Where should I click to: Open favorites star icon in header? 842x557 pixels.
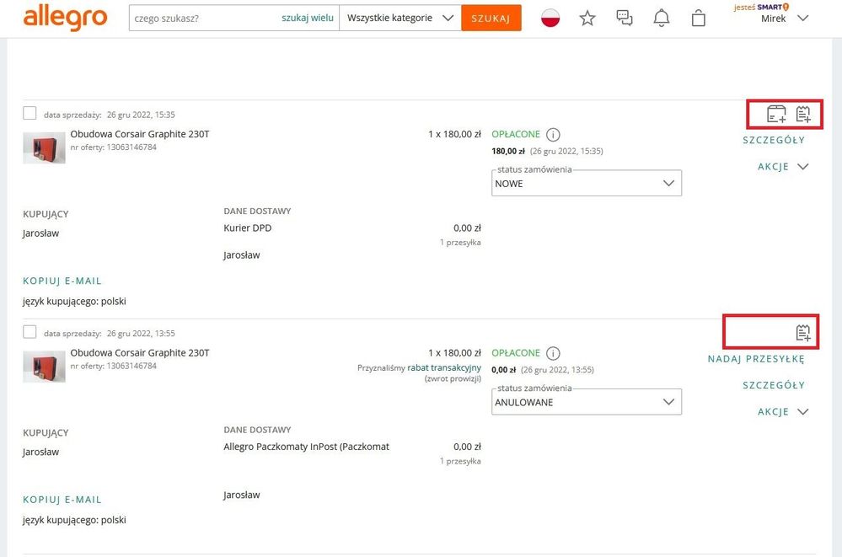point(587,19)
